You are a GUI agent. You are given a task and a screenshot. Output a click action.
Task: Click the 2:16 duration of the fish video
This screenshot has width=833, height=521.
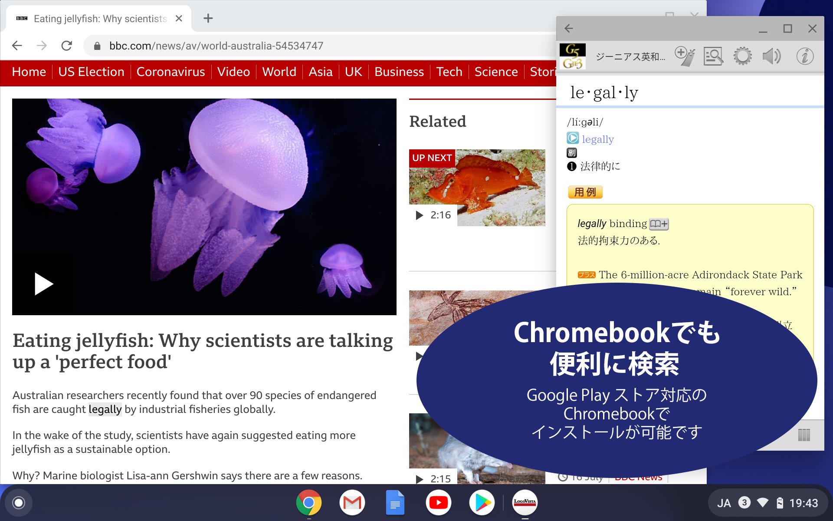point(440,215)
